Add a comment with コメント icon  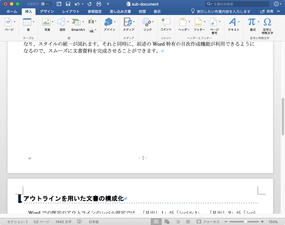[166, 22]
